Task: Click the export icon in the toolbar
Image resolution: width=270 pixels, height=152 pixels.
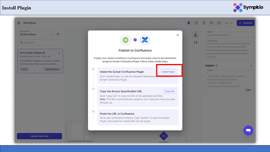Action: (x=219, y=23)
